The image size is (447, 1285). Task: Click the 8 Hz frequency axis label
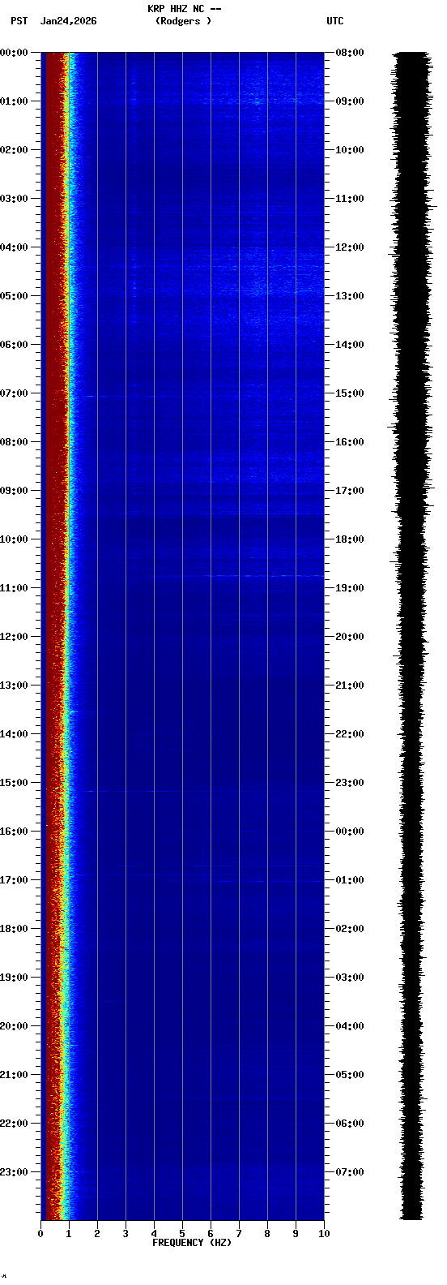[267, 1234]
